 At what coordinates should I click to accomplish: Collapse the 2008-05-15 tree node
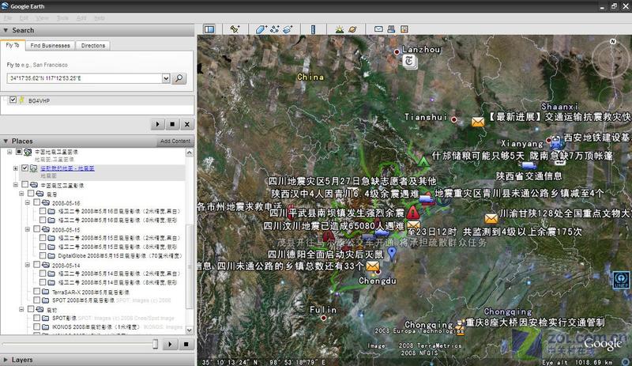tap(28, 229)
